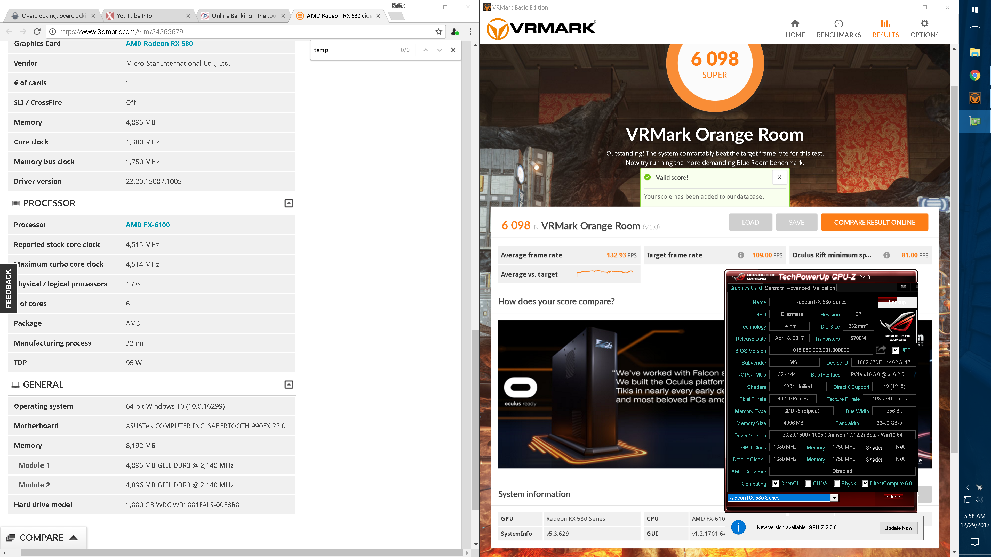
Task: Toggle OpenCL checkbox in GPU-Z
Action: 775,484
